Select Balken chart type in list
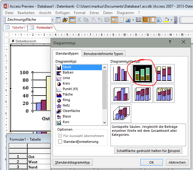The image size is (193, 170). coord(68,73)
